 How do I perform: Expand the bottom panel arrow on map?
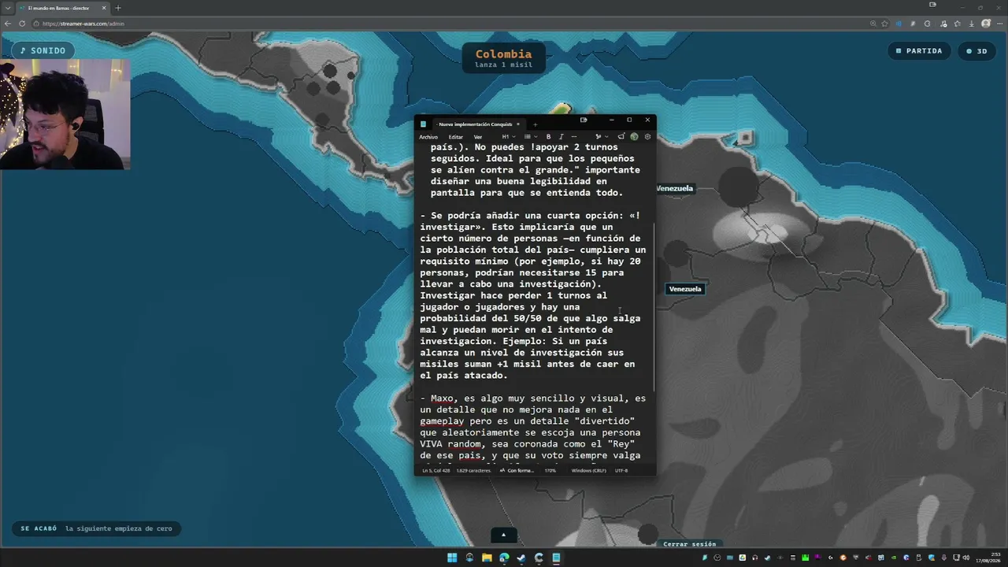[503, 535]
